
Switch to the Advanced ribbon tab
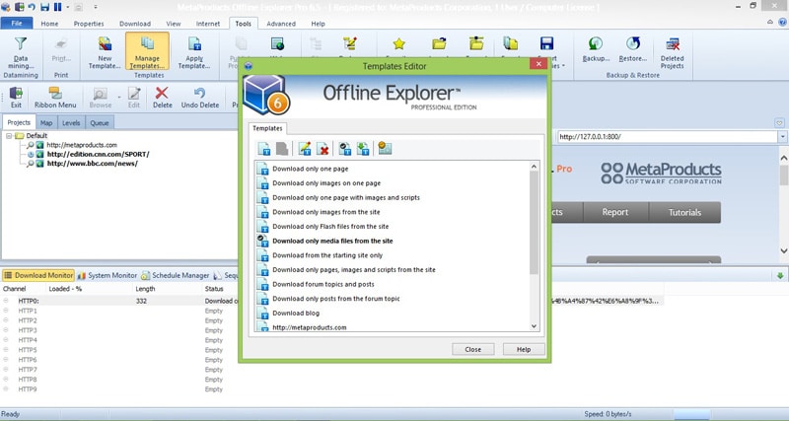280,23
